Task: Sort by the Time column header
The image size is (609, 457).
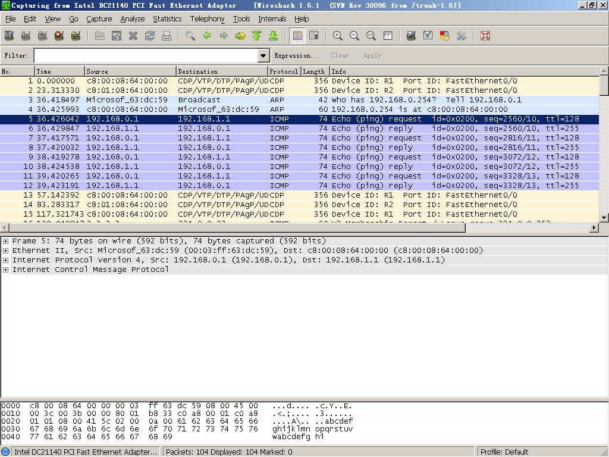Action: [60, 71]
